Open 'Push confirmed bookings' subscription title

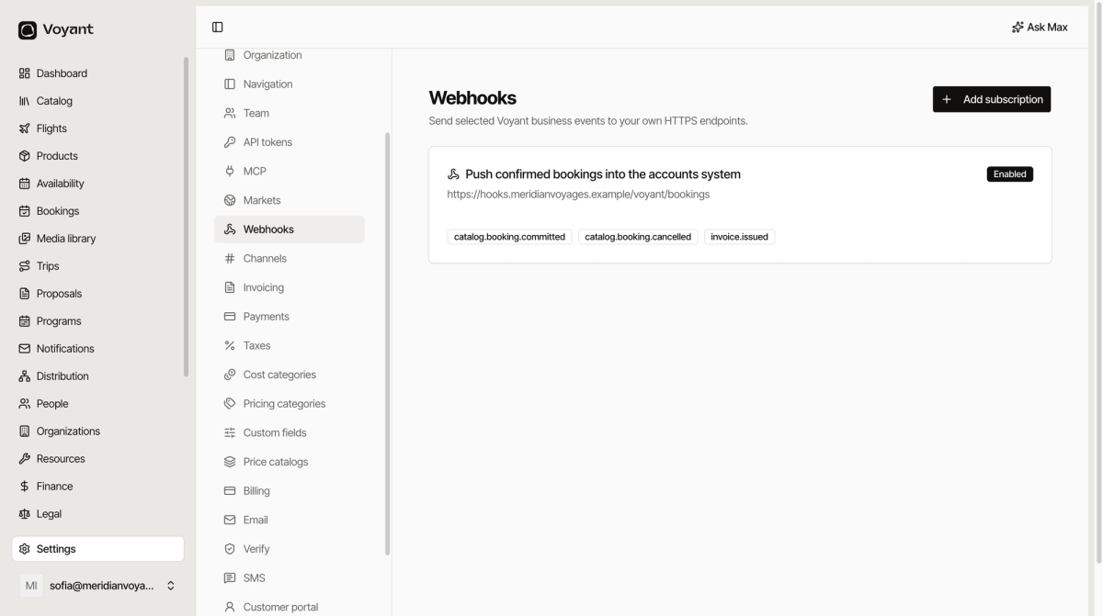(603, 174)
